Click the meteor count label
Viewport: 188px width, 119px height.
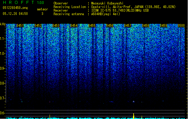[42, 9]
